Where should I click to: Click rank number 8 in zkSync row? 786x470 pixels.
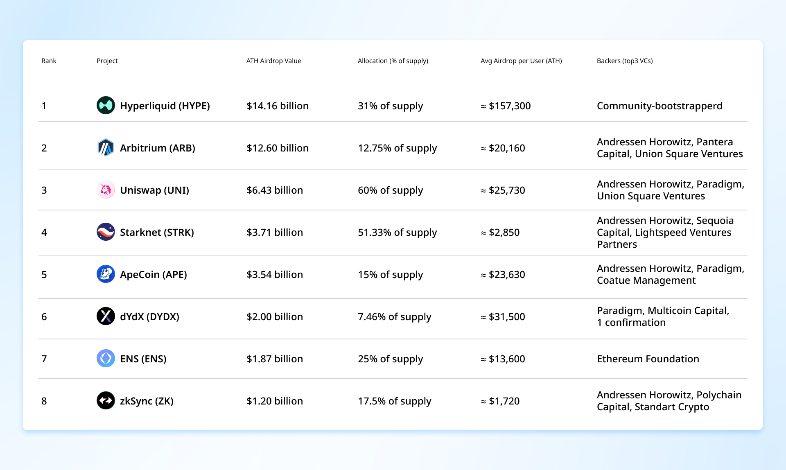[44, 401]
